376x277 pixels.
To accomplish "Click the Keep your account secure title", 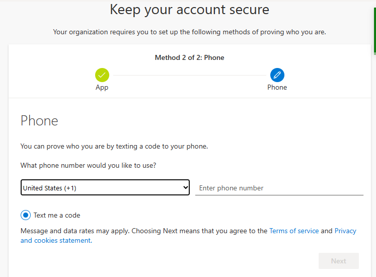I will tap(189, 10).
